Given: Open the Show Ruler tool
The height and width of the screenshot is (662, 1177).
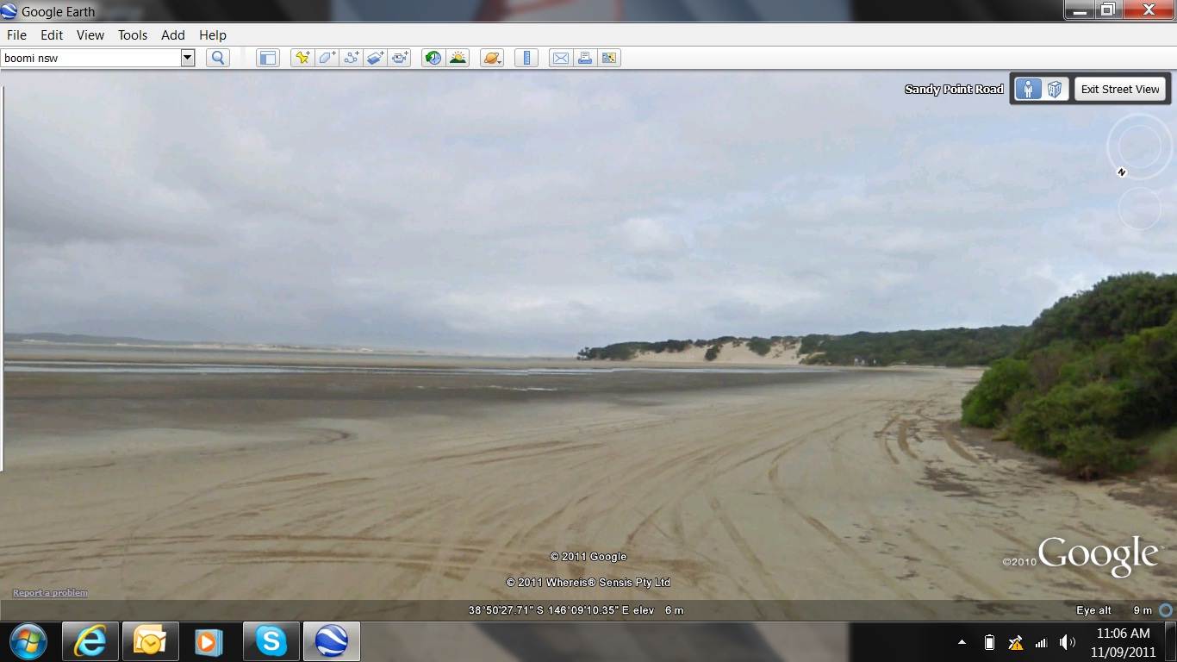Looking at the screenshot, I should pyautogui.click(x=526, y=58).
